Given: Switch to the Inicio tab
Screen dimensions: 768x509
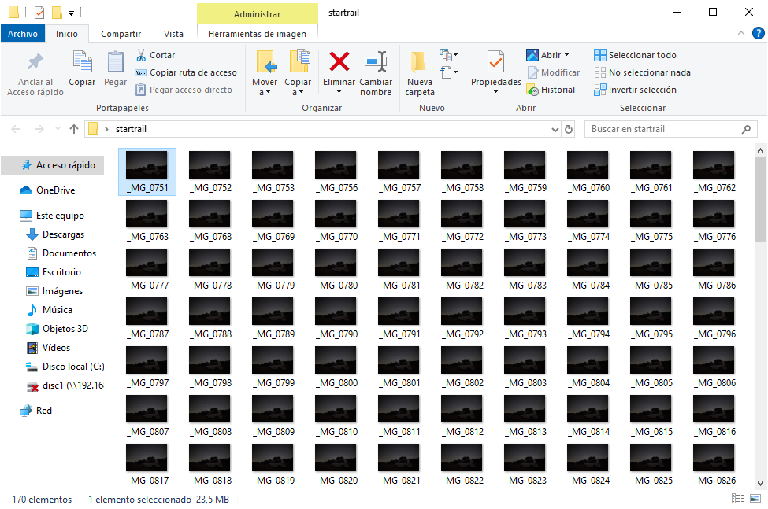Looking at the screenshot, I should [x=67, y=34].
